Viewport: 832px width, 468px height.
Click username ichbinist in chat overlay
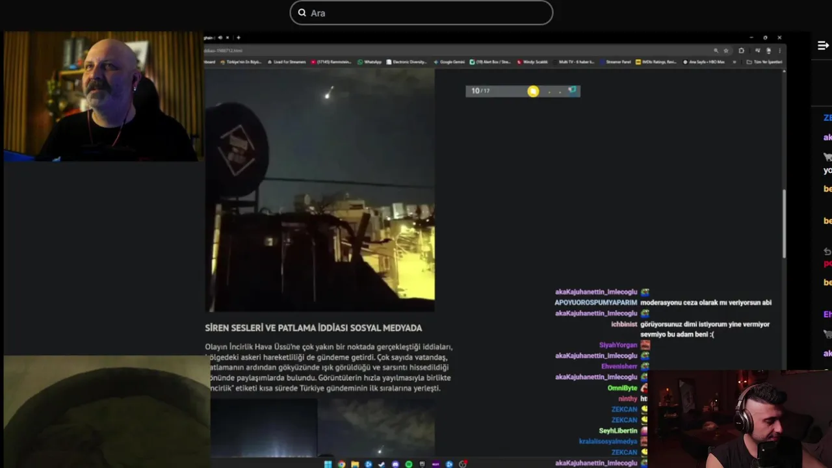624,324
